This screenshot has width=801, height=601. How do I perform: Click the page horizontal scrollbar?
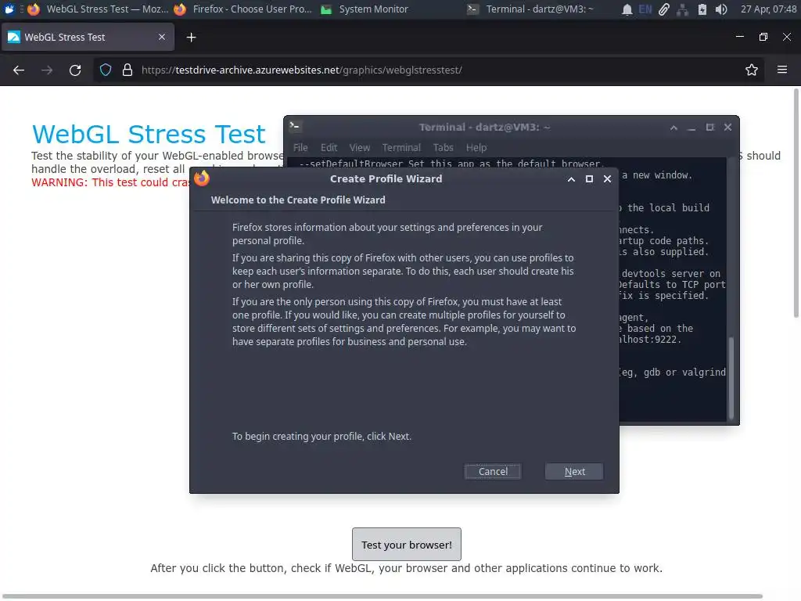(382, 596)
